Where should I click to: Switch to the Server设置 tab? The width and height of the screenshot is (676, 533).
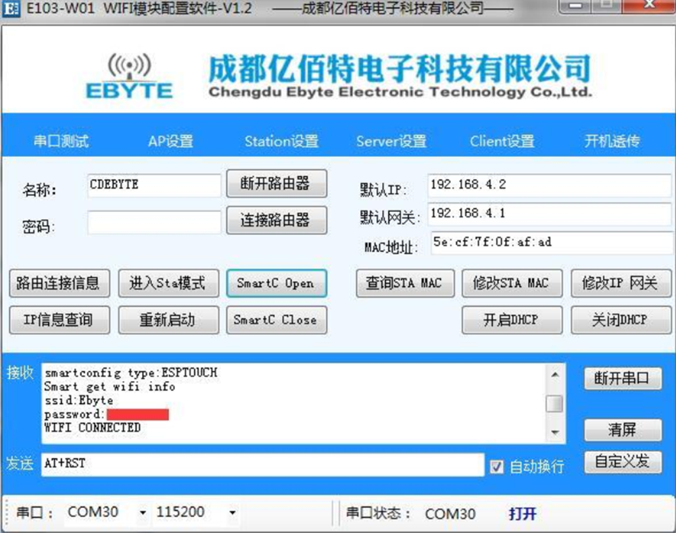click(x=392, y=141)
